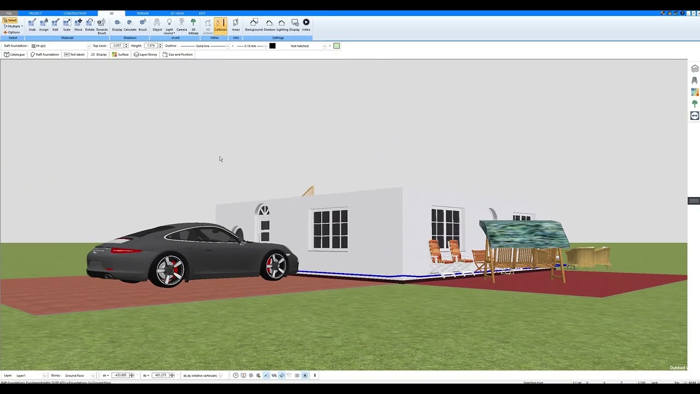Insert a 3D Object
Viewport: 700px width, 394px height.
(x=157, y=25)
